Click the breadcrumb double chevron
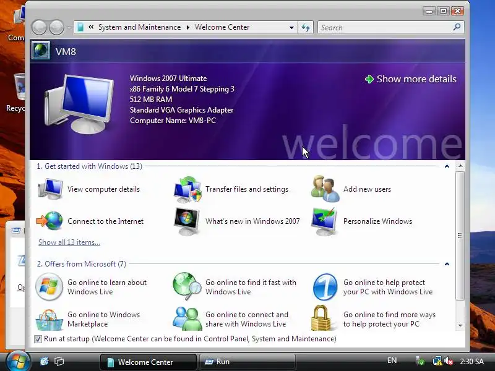The height and width of the screenshot is (371, 495). 91,27
